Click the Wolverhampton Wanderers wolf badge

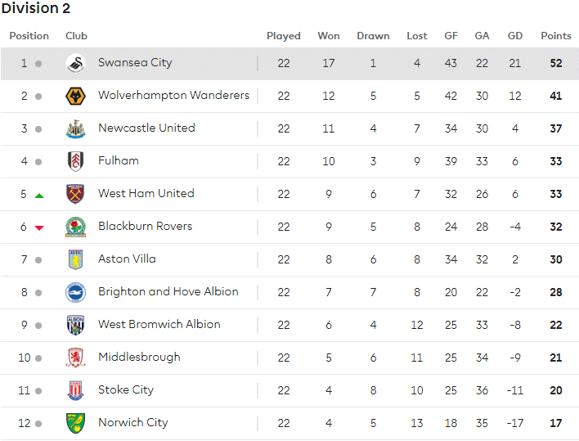pos(76,97)
